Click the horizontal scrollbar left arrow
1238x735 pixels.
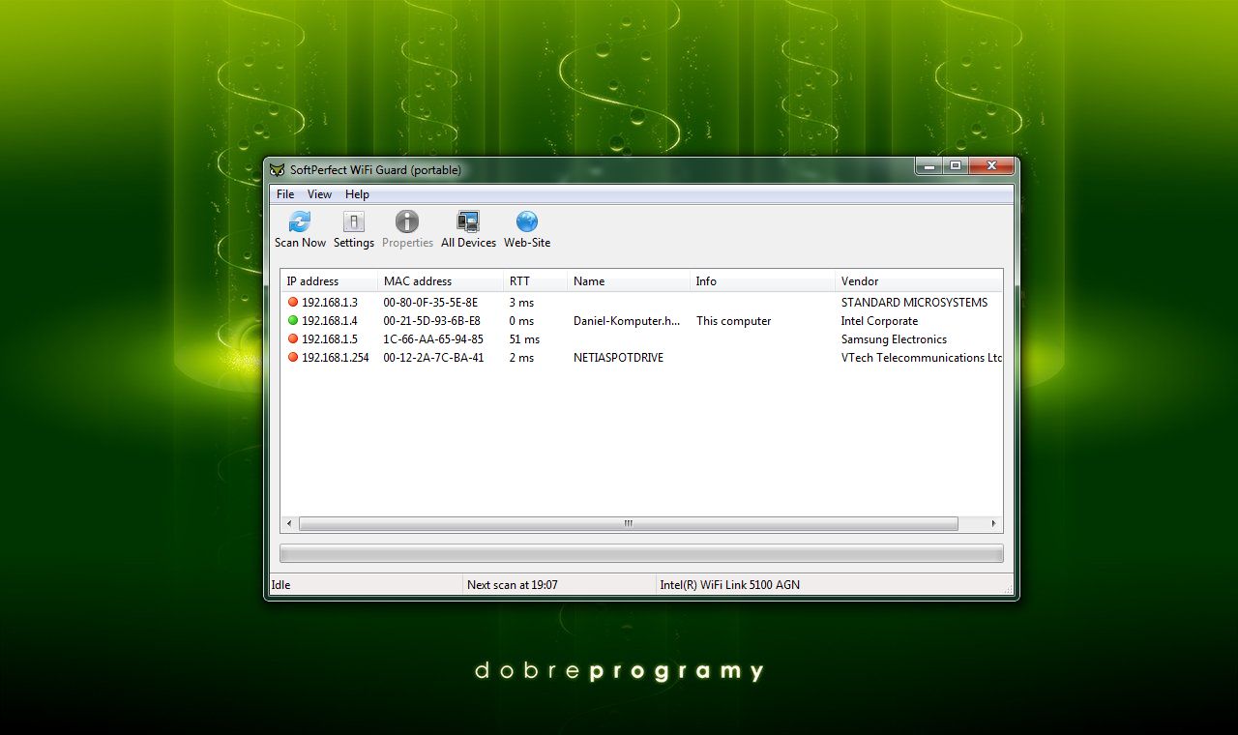289,523
